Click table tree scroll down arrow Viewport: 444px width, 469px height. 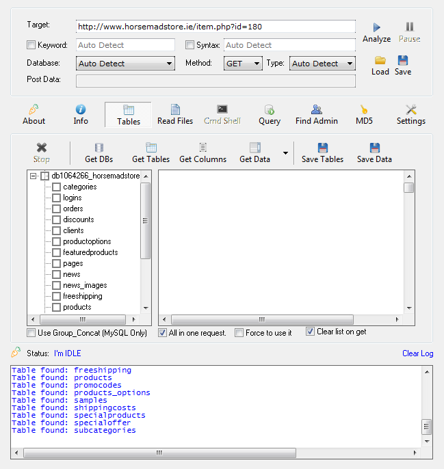coord(146,308)
